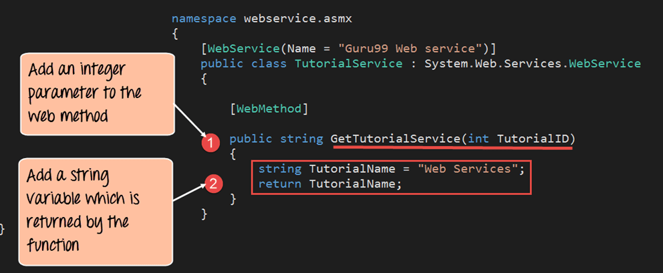The width and height of the screenshot is (663, 273).
Task: Click the [WebMethod] attribute
Action: tap(267, 107)
